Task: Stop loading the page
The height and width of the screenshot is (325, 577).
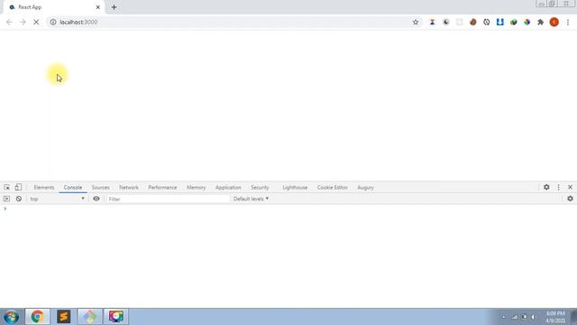Action: pyautogui.click(x=36, y=22)
